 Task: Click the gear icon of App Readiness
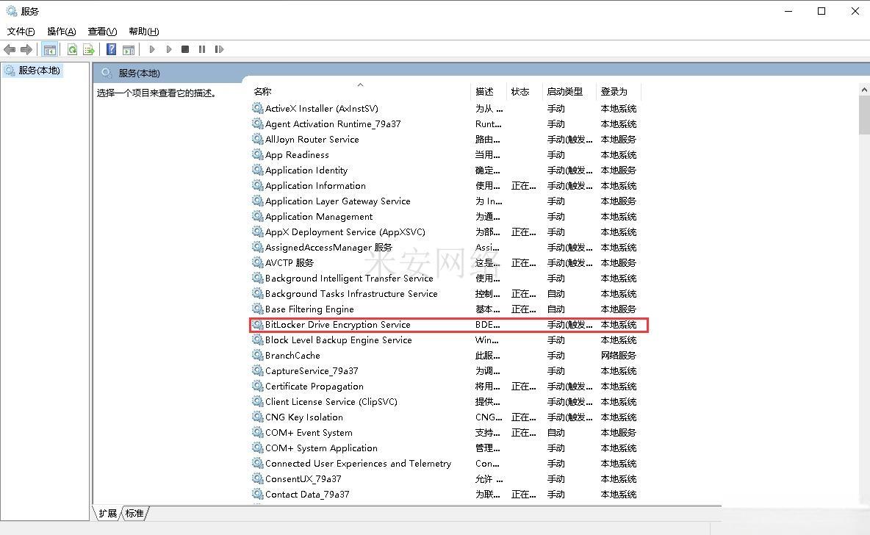point(257,155)
